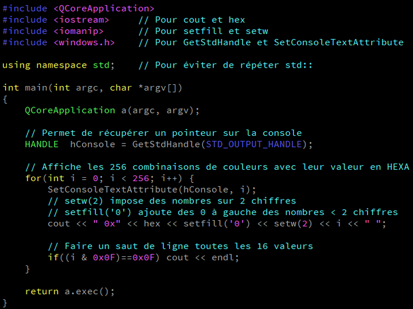Place cursor on the iostream include
The image size is (413, 309).
point(81,20)
